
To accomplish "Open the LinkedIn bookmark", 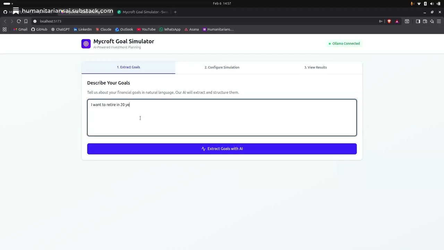I will click(83, 30).
